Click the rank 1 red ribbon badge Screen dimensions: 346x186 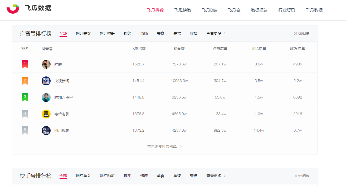(25, 64)
